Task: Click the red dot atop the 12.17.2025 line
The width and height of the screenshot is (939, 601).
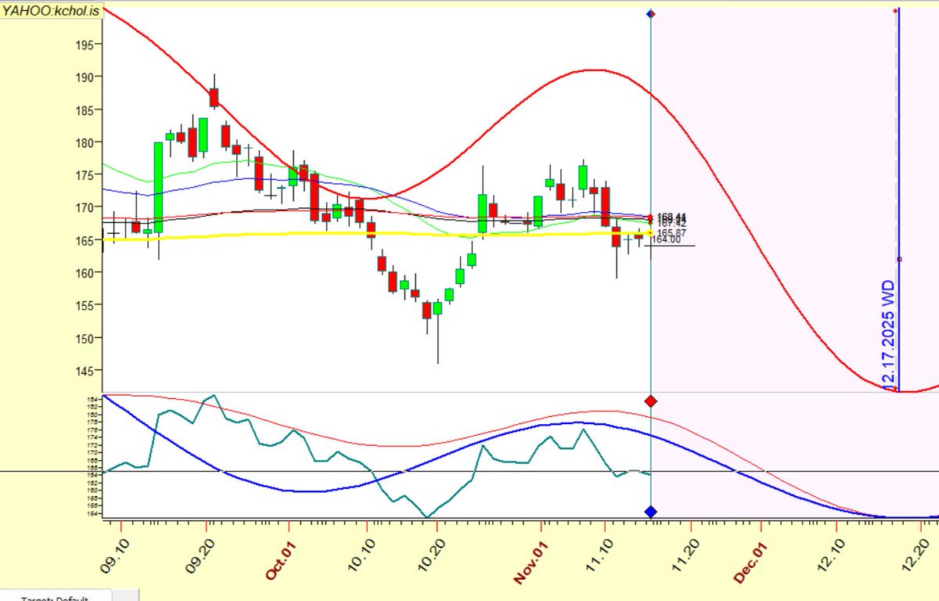Action: point(895,11)
